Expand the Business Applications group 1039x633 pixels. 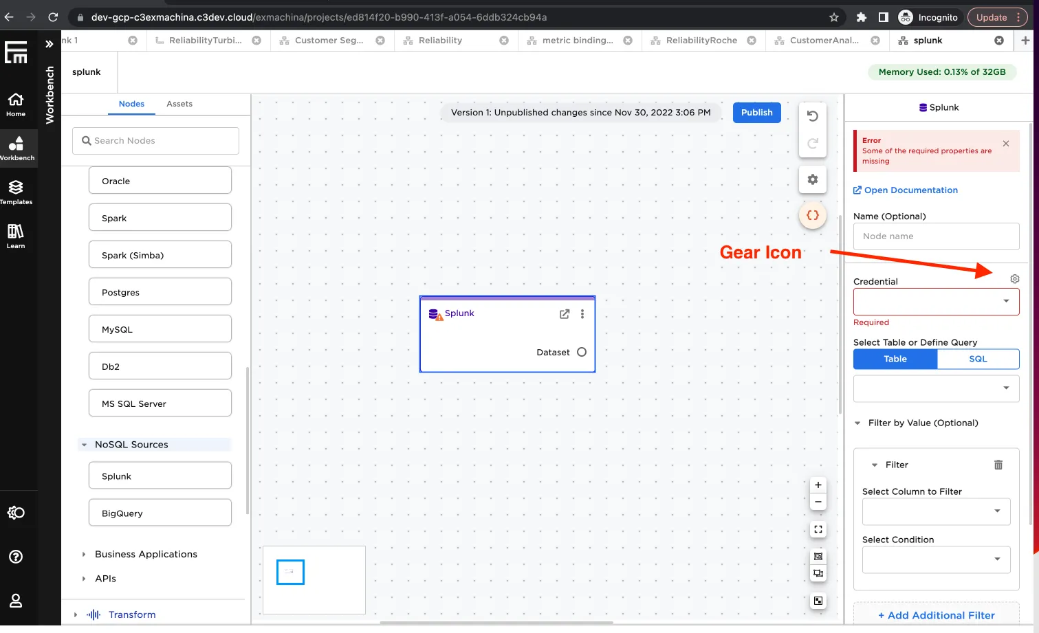point(85,554)
